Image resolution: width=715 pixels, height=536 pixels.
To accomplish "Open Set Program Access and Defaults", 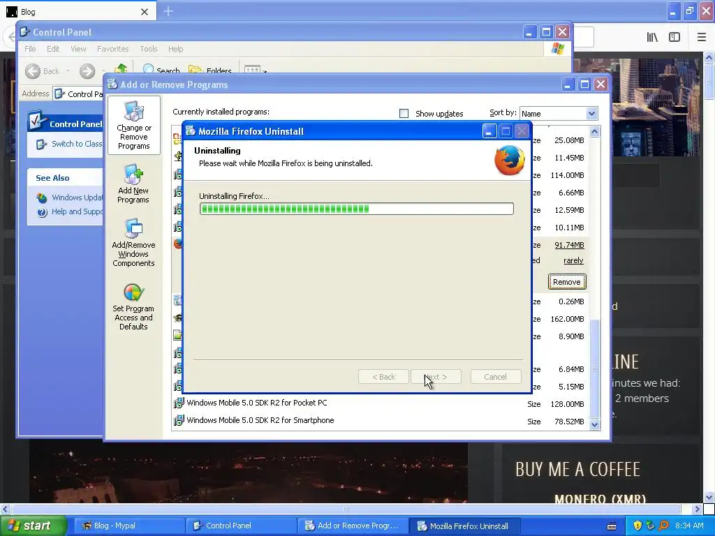I will (x=133, y=307).
